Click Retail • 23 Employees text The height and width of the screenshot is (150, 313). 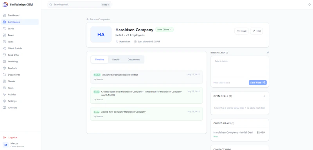pyautogui.click(x=130, y=35)
